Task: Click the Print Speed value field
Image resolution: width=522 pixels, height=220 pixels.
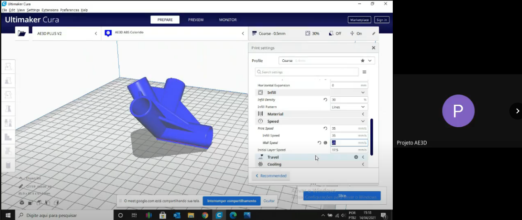Action: (x=349, y=128)
